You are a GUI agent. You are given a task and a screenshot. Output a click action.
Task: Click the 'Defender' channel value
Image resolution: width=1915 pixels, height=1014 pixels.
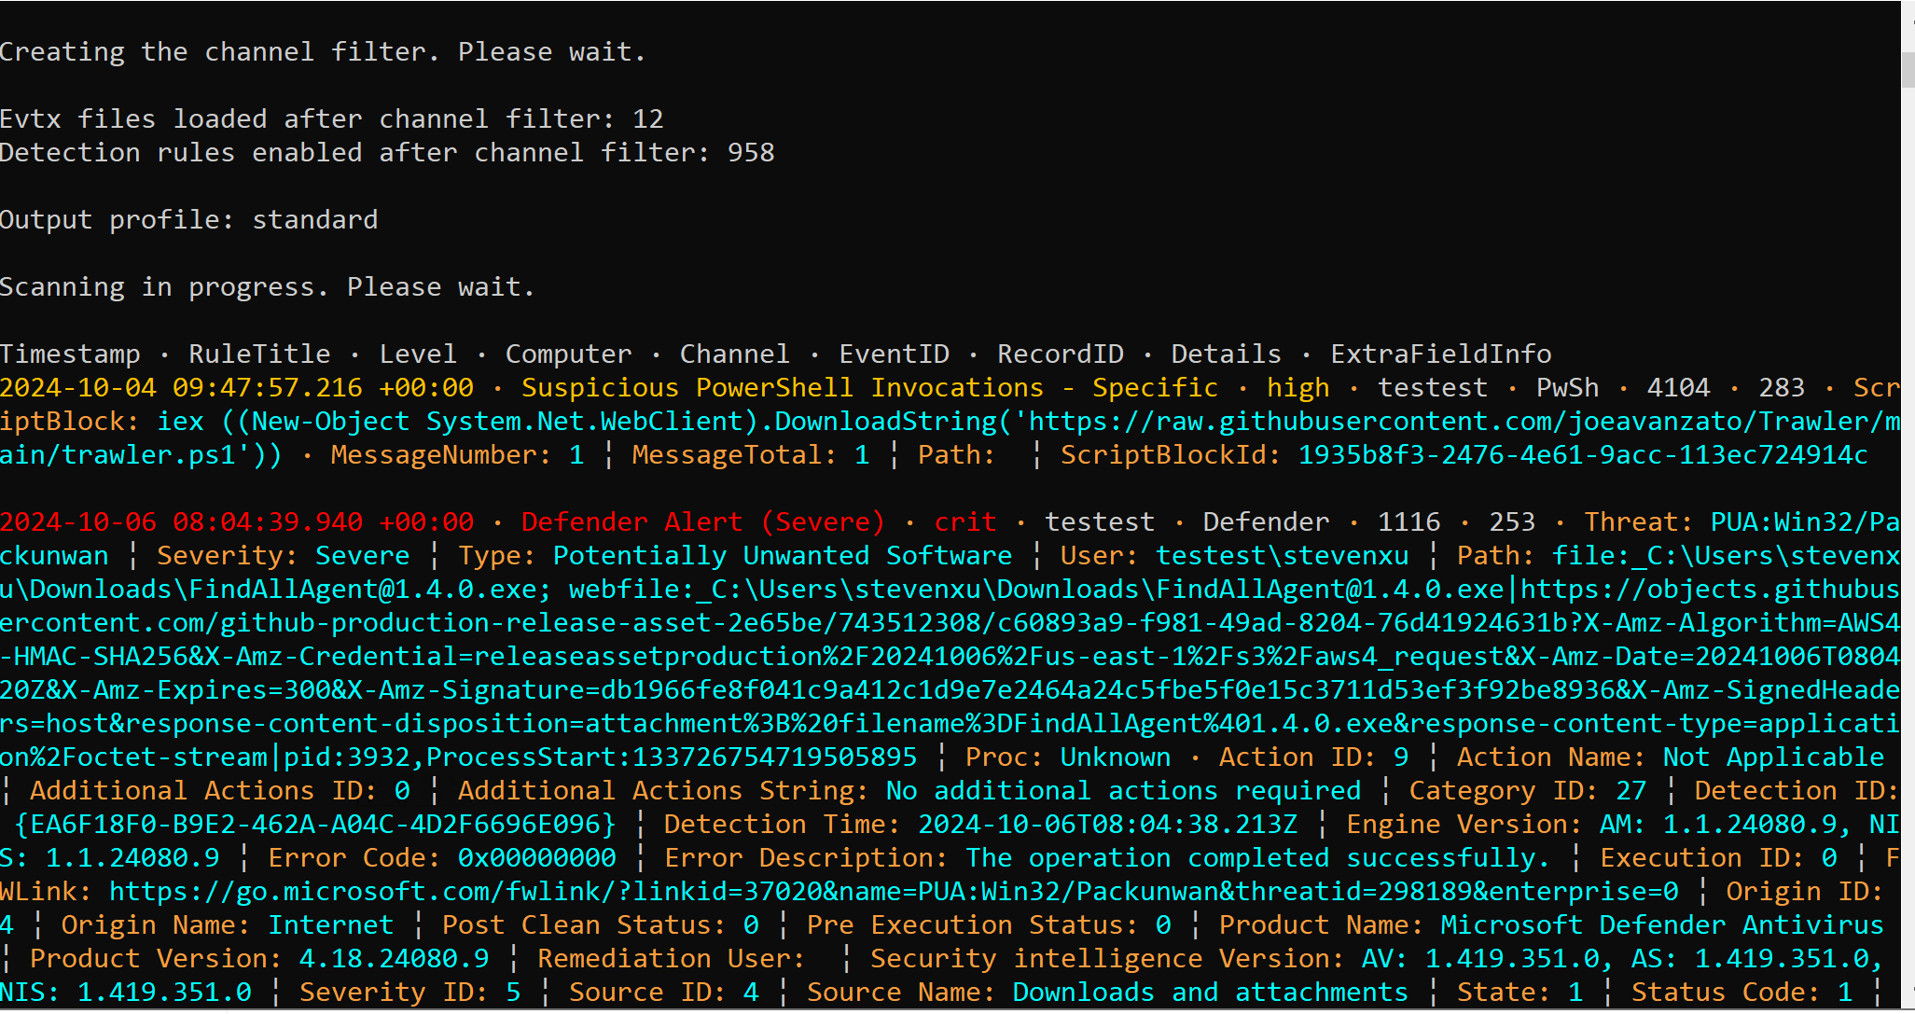[1266, 522]
